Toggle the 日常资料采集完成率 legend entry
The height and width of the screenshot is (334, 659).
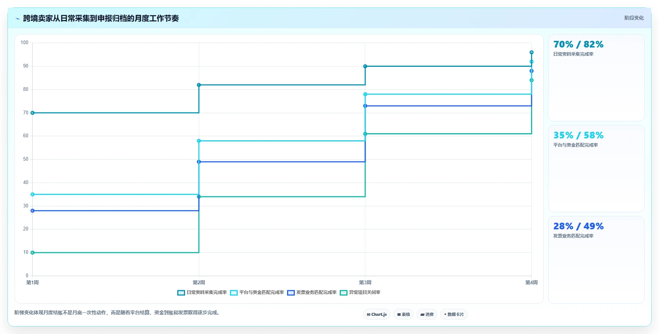[x=202, y=292]
